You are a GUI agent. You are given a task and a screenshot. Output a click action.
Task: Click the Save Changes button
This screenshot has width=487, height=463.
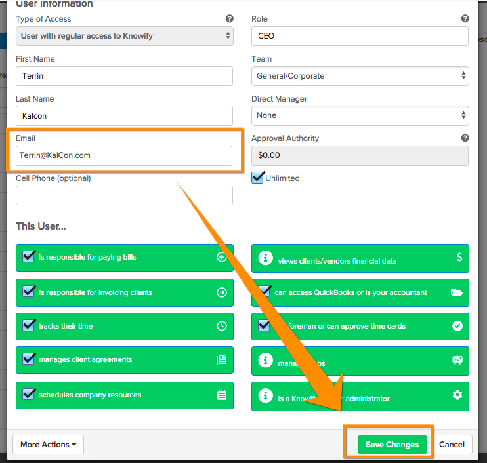[392, 445]
